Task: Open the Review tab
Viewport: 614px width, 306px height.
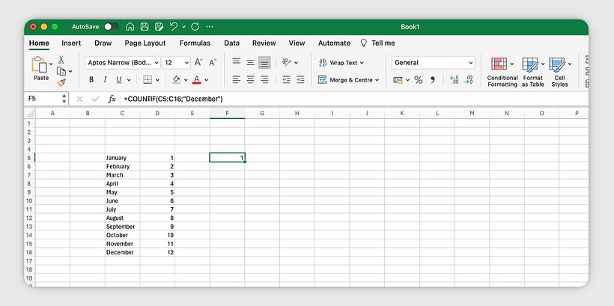Action: 264,43
